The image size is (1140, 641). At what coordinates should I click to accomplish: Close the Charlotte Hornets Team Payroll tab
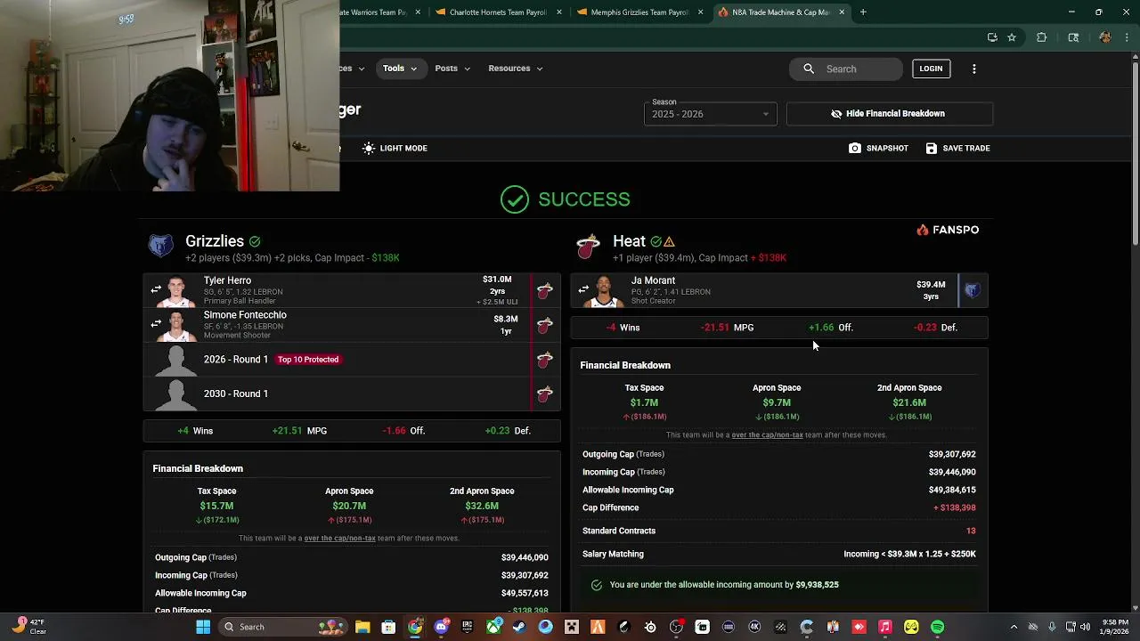[x=559, y=12]
